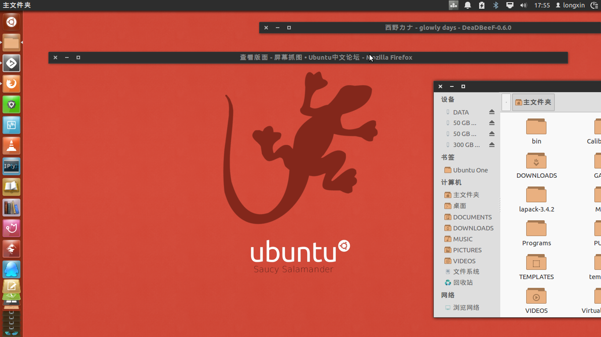Open 浏览网络 in the Files sidebar
Image resolution: width=601 pixels, height=337 pixels.
click(467, 308)
